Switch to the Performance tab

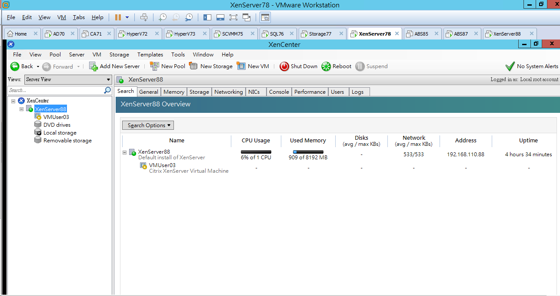click(310, 92)
